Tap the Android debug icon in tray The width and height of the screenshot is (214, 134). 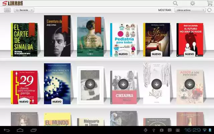click(146, 130)
